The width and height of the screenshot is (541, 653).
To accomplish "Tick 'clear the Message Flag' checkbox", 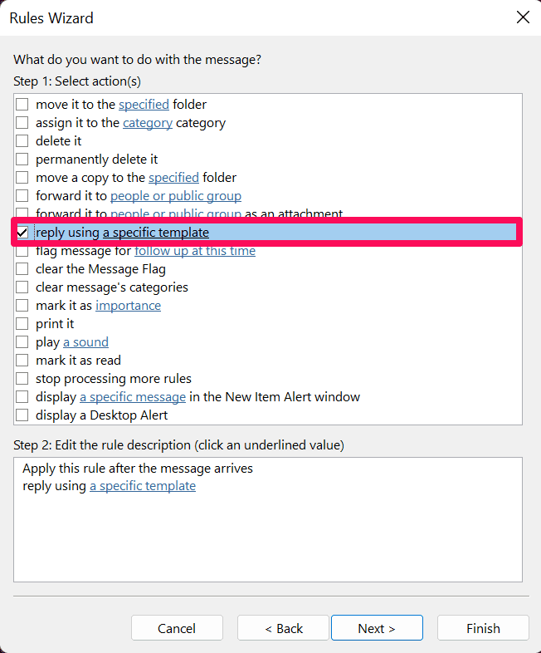I will pyautogui.click(x=22, y=269).
